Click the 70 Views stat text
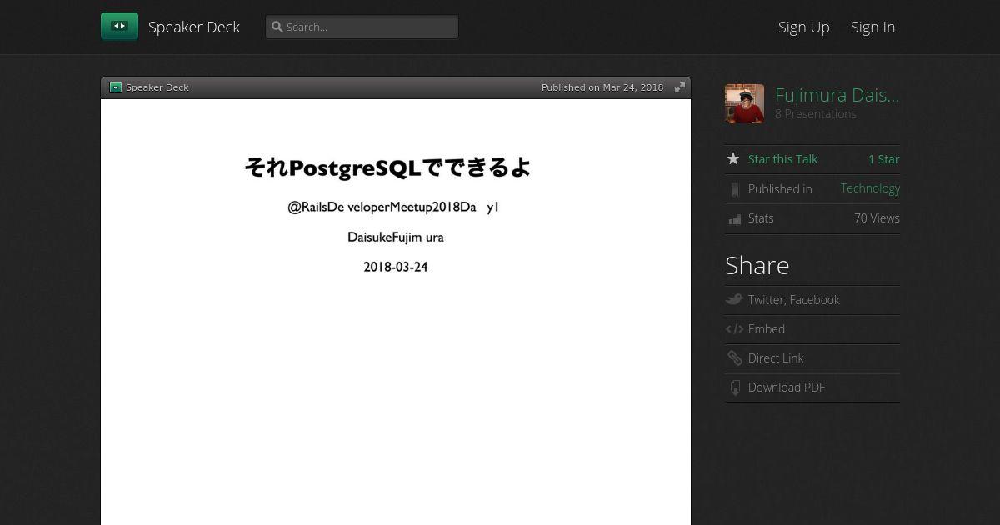 877,218
